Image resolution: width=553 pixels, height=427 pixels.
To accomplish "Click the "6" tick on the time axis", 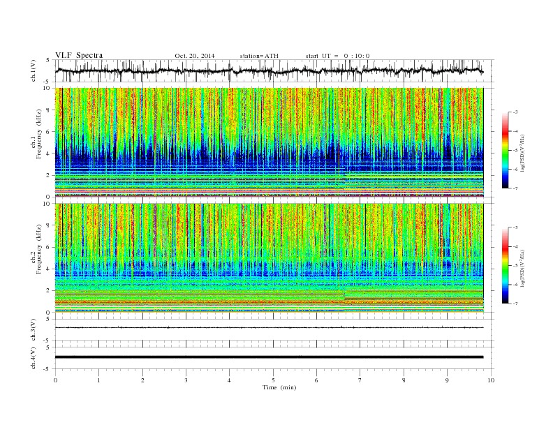I will (317, 380).
